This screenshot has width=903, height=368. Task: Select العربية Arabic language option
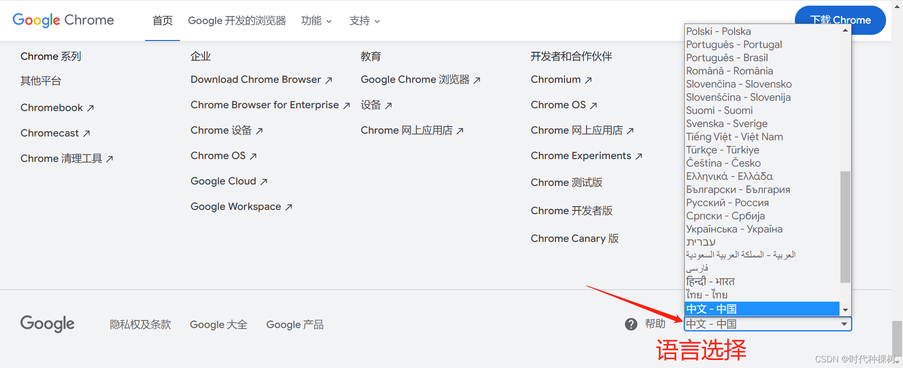click(x=762, y=255)
